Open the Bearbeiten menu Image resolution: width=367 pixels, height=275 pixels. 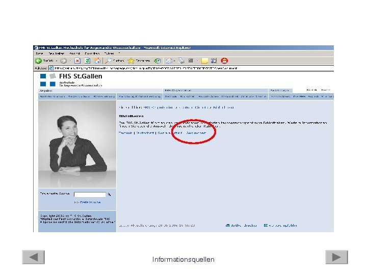tap(57, 53)
